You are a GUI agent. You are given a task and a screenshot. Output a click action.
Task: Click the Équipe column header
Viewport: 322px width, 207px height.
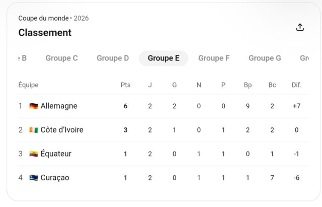coord(28,85)
